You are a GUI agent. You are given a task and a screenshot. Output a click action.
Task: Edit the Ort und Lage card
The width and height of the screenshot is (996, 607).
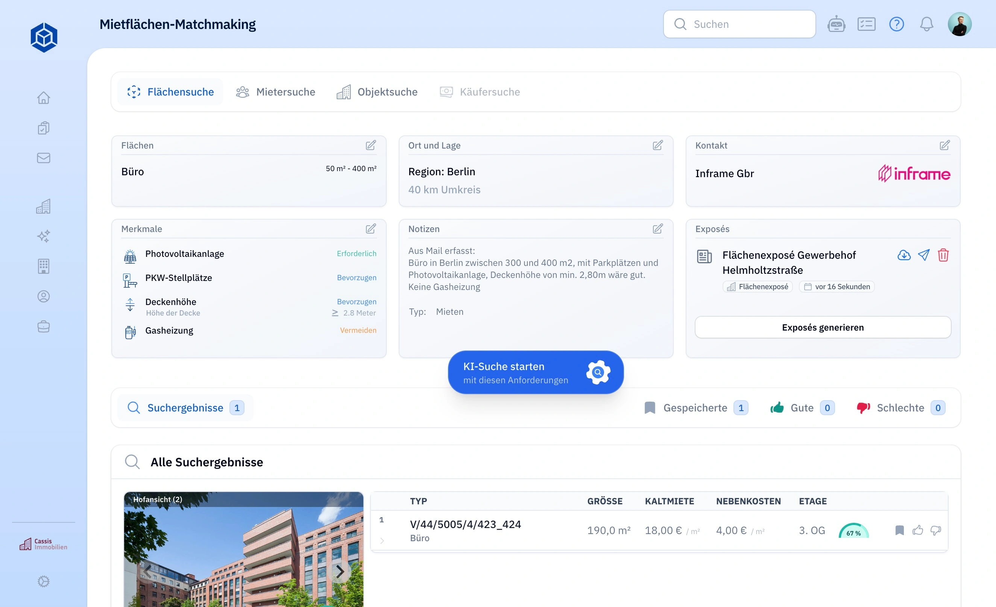(x=658, y=146)
